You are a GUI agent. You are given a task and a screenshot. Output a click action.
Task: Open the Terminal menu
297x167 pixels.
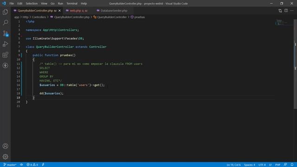coord(72,3)
